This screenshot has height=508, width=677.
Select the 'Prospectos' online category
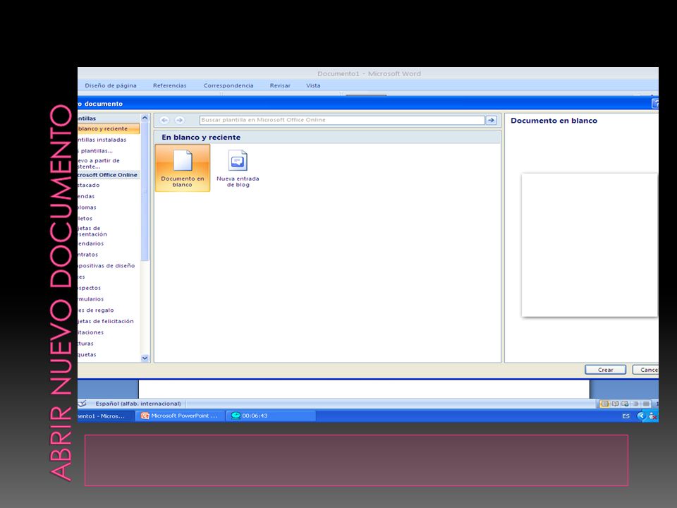pos(90,288)
